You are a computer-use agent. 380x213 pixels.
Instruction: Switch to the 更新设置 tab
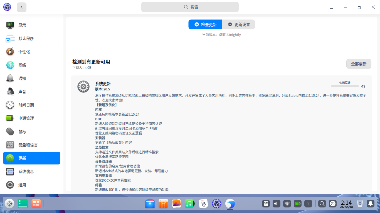pyautogui.click(x=238, y=24)
